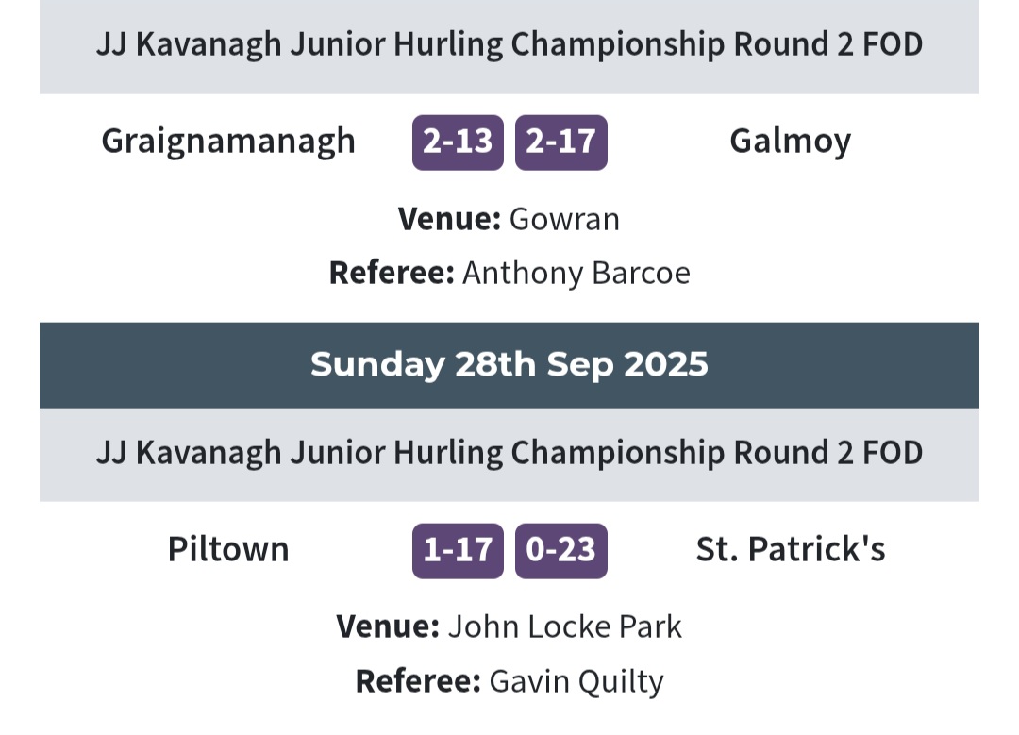
Task: Click the bold Referee label beside Anthony Barcoe
Action: [392, 273]
